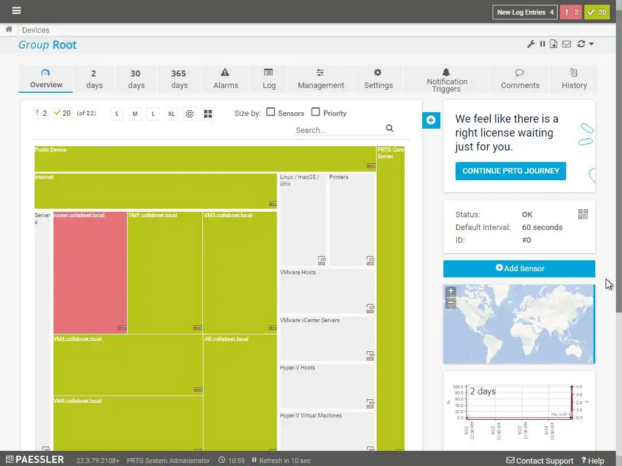Open VMware vCenter Servers group icon
The height and width of the screenshot is (466, 622).
(x=370, y=356)
